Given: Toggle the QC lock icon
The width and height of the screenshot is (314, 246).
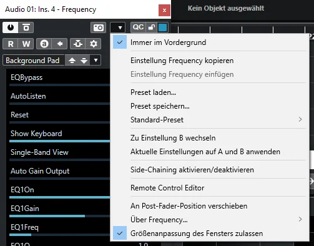Looking at the screenshot, I should 151,27.
